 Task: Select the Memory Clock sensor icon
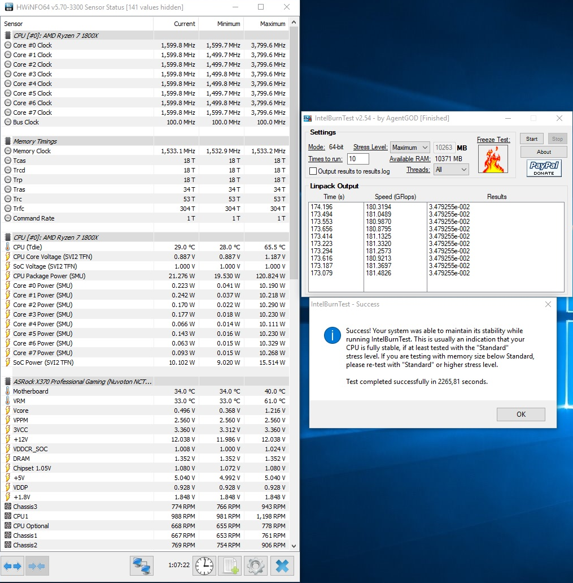pos(8,151)
